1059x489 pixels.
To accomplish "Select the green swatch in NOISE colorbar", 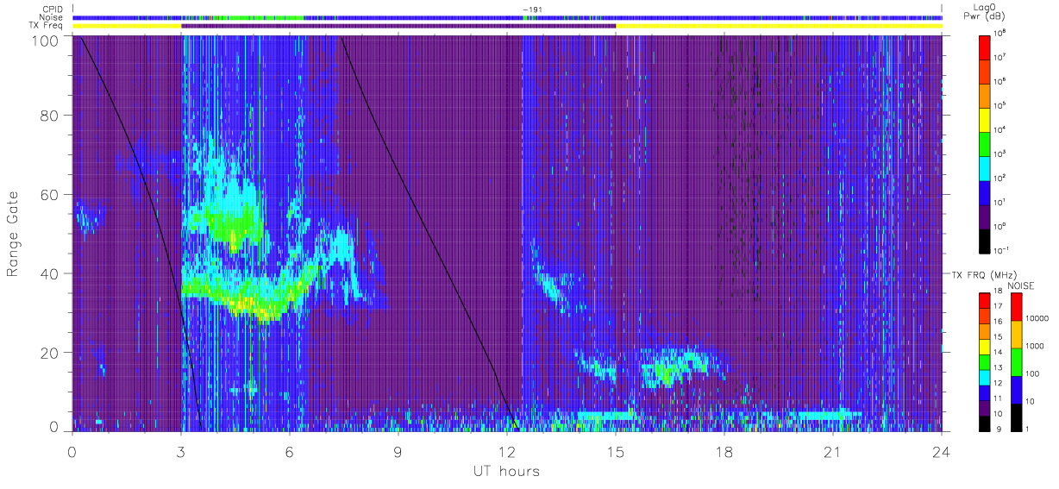I will 1015,361.
